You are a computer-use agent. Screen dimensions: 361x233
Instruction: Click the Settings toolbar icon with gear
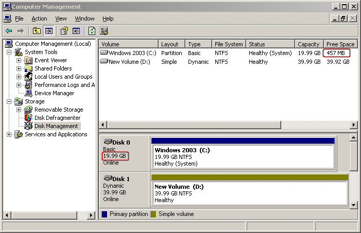pyautogui.click(x=104, y=31)
